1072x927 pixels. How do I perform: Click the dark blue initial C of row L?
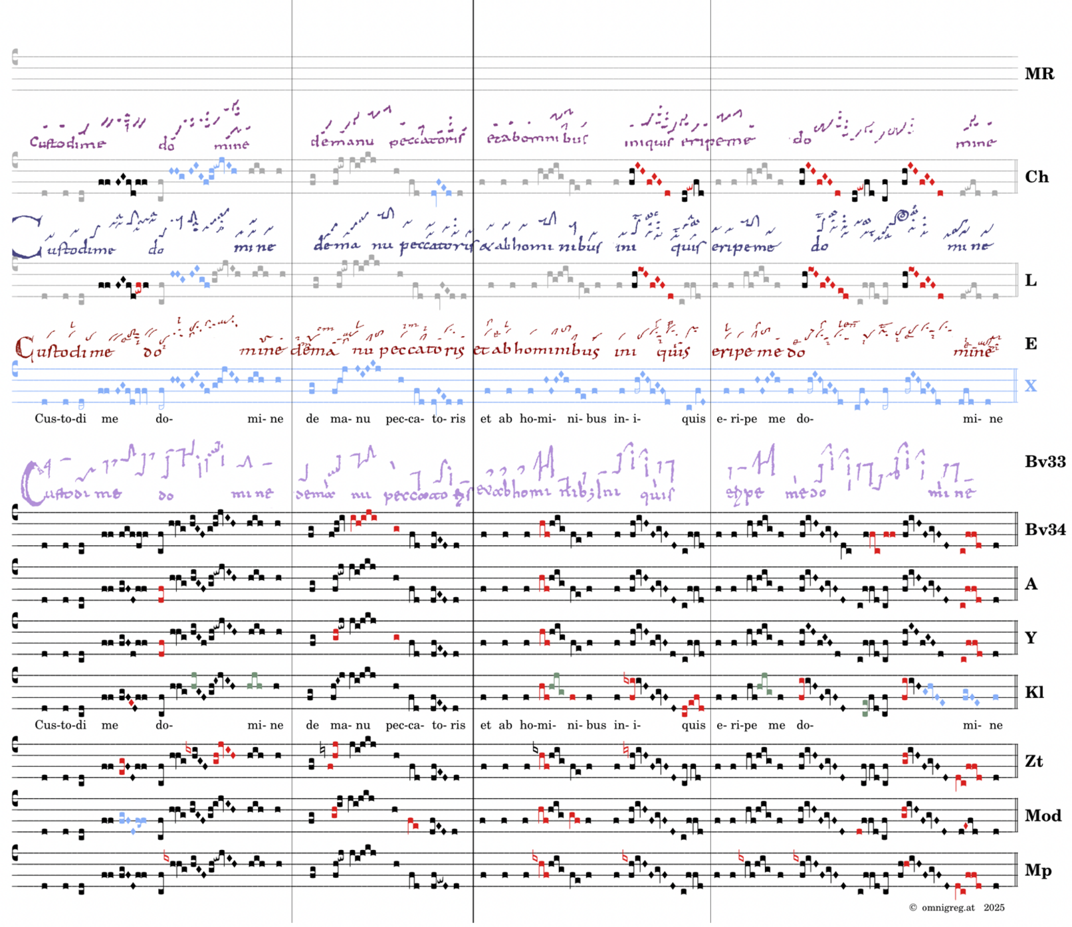click(25, 238)
